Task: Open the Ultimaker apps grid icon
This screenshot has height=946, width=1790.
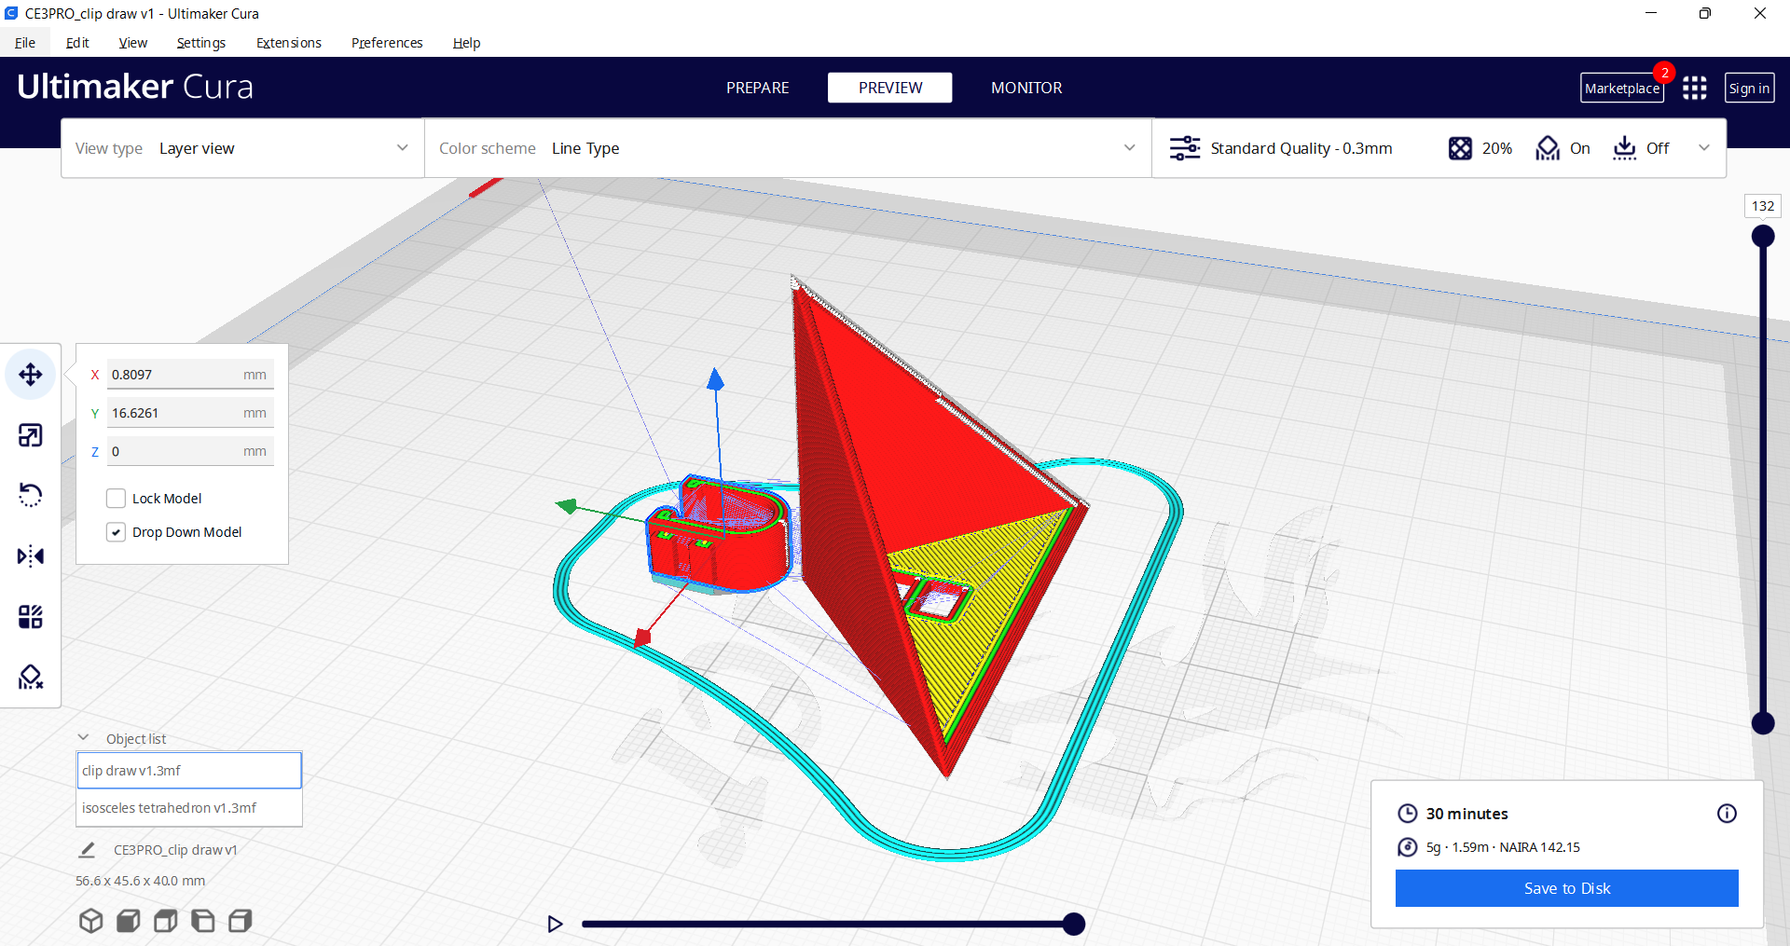Action: [x=1695, y=87]
